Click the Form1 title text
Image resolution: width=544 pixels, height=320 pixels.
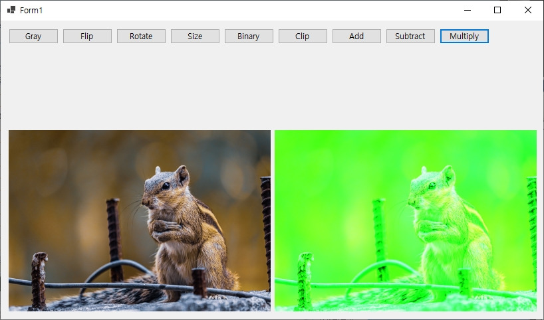[x=31, y=11]
